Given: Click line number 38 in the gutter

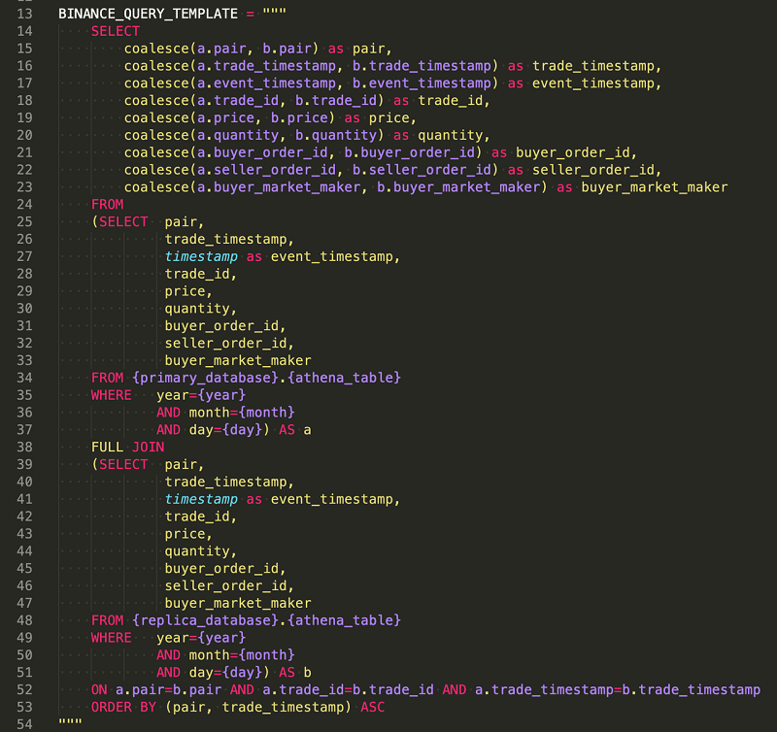Looking at the screenshot, I should pyautogui.click(x=24, y=448).
